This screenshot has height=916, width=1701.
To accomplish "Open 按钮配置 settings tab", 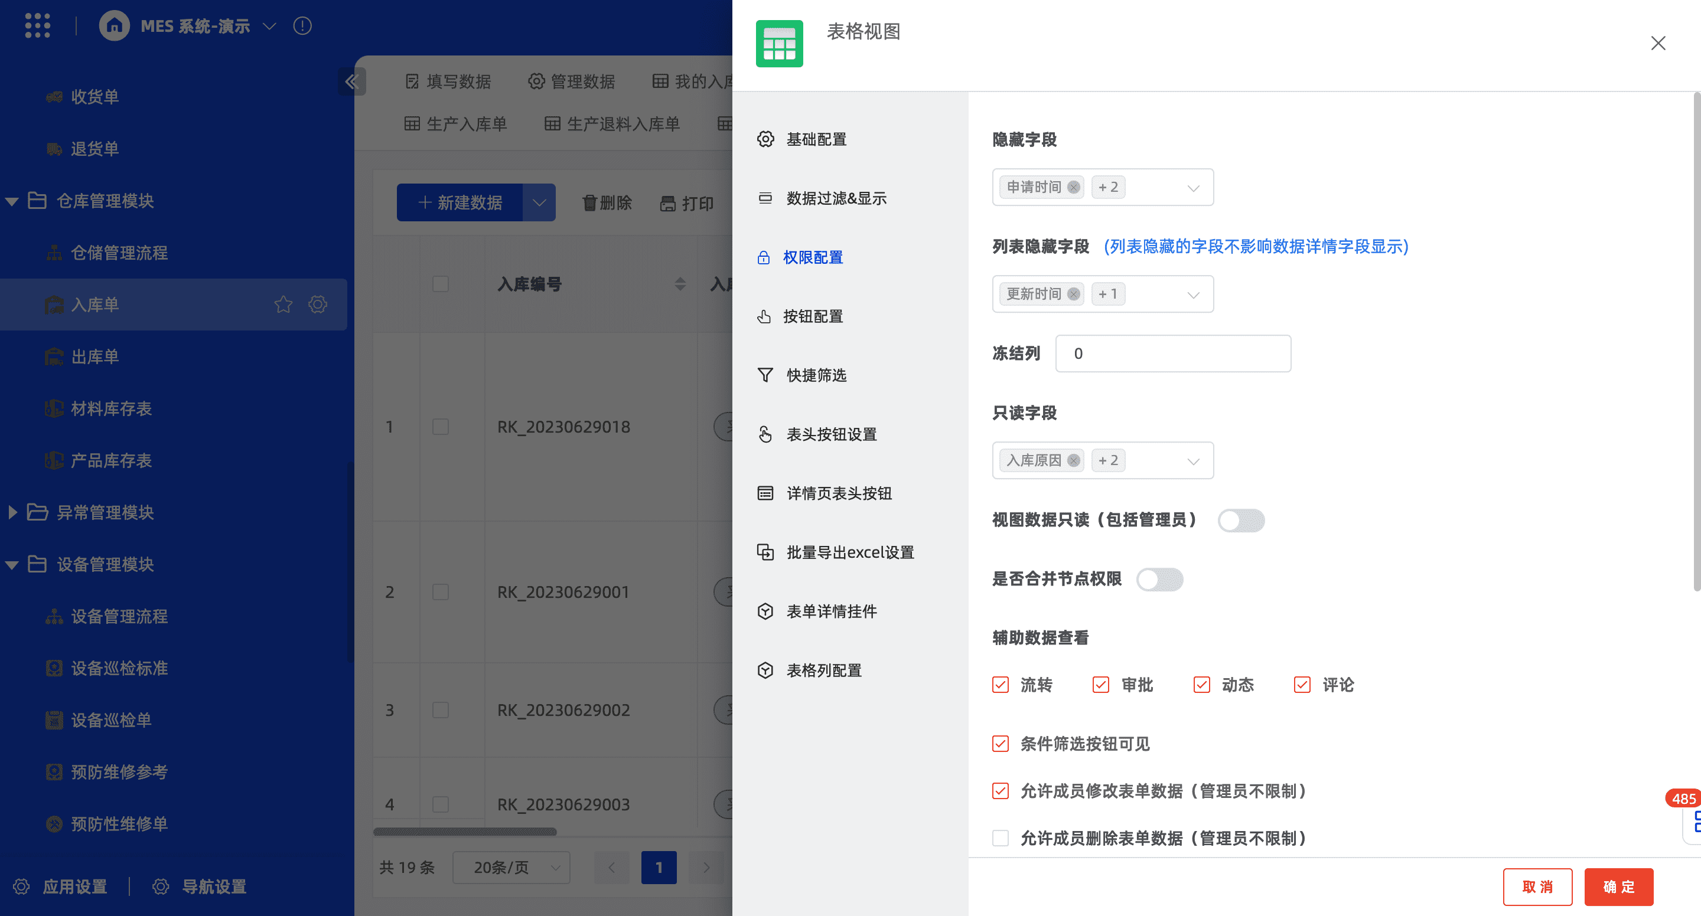I will click(x=812, y=316).
